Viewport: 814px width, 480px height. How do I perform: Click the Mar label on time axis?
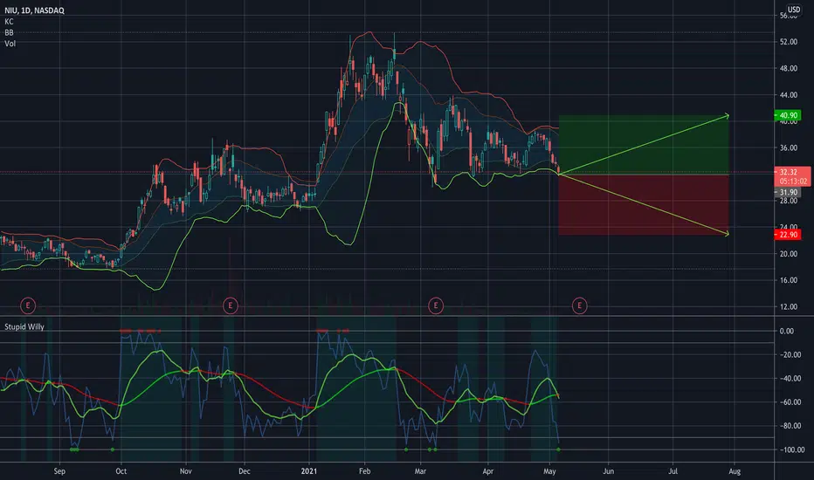point(420,471)
